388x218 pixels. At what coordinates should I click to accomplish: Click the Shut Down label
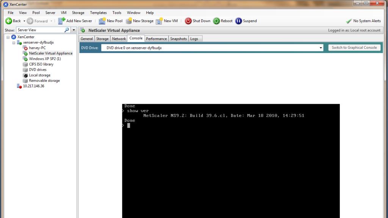pos(202,21)
